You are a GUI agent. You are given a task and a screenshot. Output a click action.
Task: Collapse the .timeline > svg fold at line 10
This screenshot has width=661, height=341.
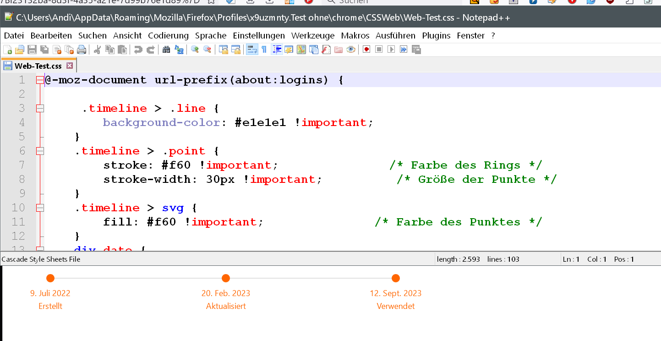[40, 208]
